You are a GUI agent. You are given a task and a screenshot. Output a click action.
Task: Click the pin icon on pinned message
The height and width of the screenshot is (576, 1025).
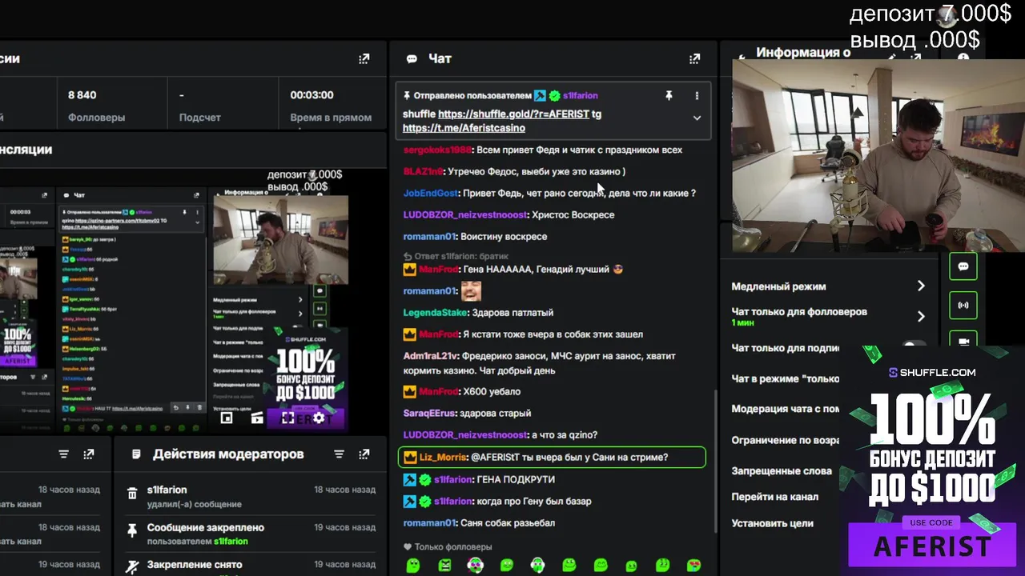(669, 95)
